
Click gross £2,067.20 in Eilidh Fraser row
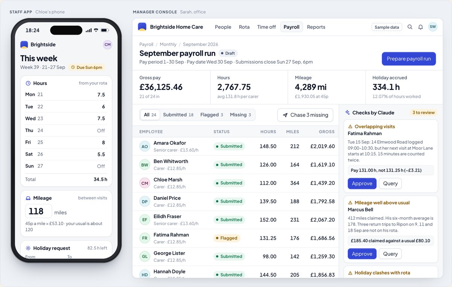click(322, 220)
